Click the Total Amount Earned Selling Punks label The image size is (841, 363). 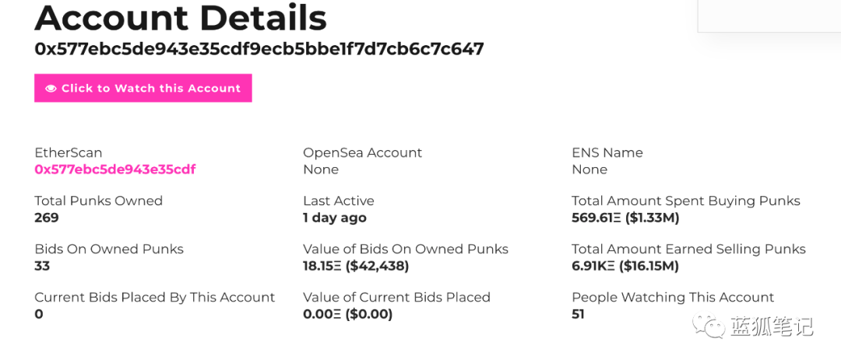(688, 249)
